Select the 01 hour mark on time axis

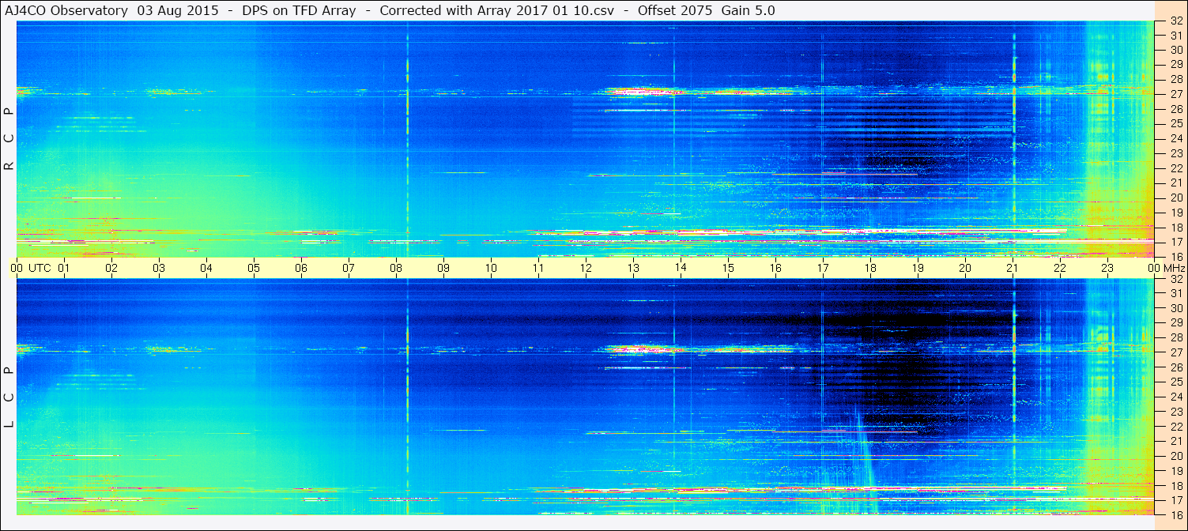64,268
